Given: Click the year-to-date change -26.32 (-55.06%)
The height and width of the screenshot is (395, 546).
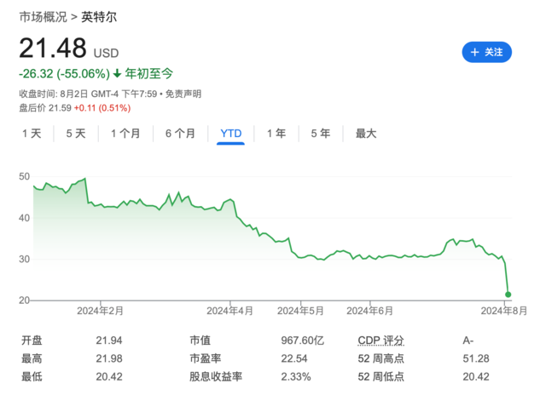Looking at the screenshot, I should [65, 74].
